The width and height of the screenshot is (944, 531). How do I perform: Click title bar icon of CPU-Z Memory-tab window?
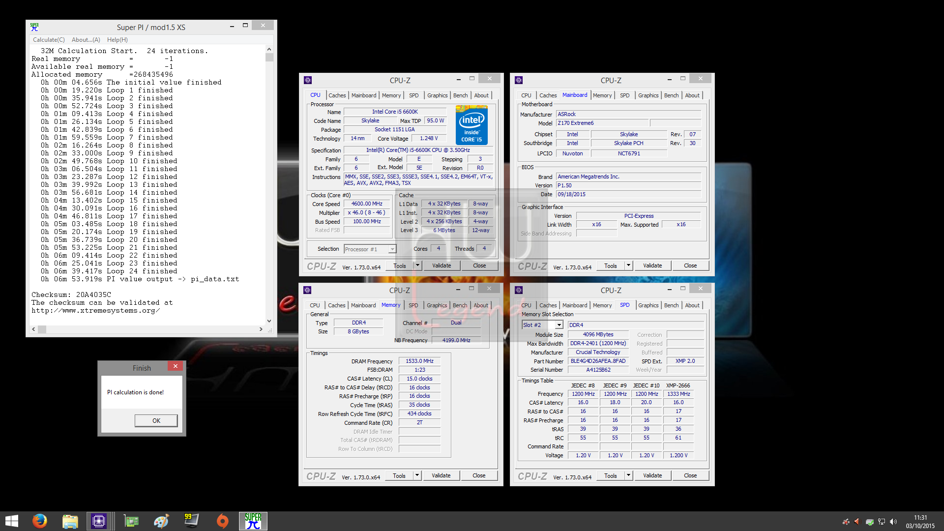click(x=307, y=290)
